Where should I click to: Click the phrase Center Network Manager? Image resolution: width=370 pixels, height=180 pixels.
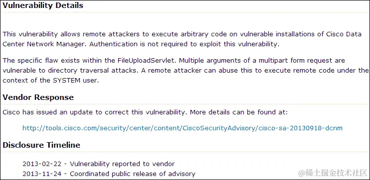44,44
